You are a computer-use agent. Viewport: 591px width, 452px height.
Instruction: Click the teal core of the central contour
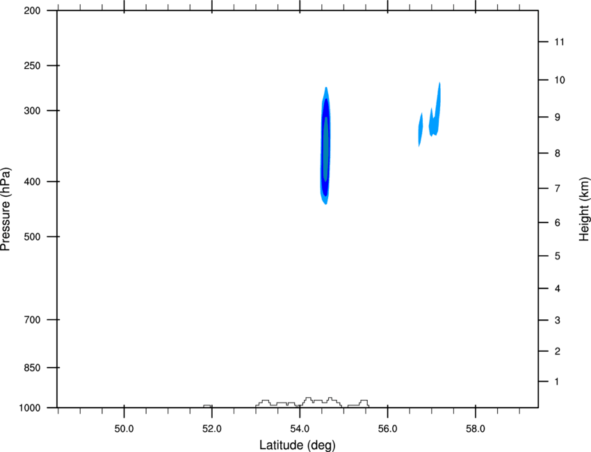(325, 149)
